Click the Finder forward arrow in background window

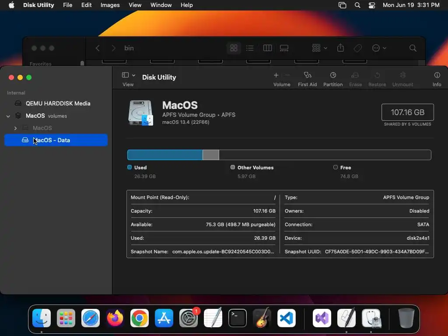(113, 48)
